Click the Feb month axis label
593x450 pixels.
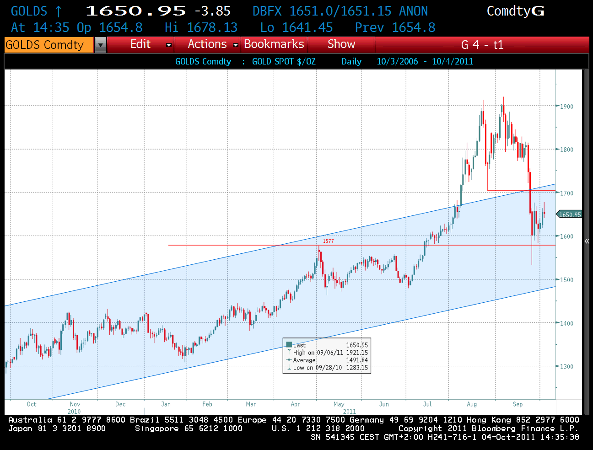pos(207,404)
